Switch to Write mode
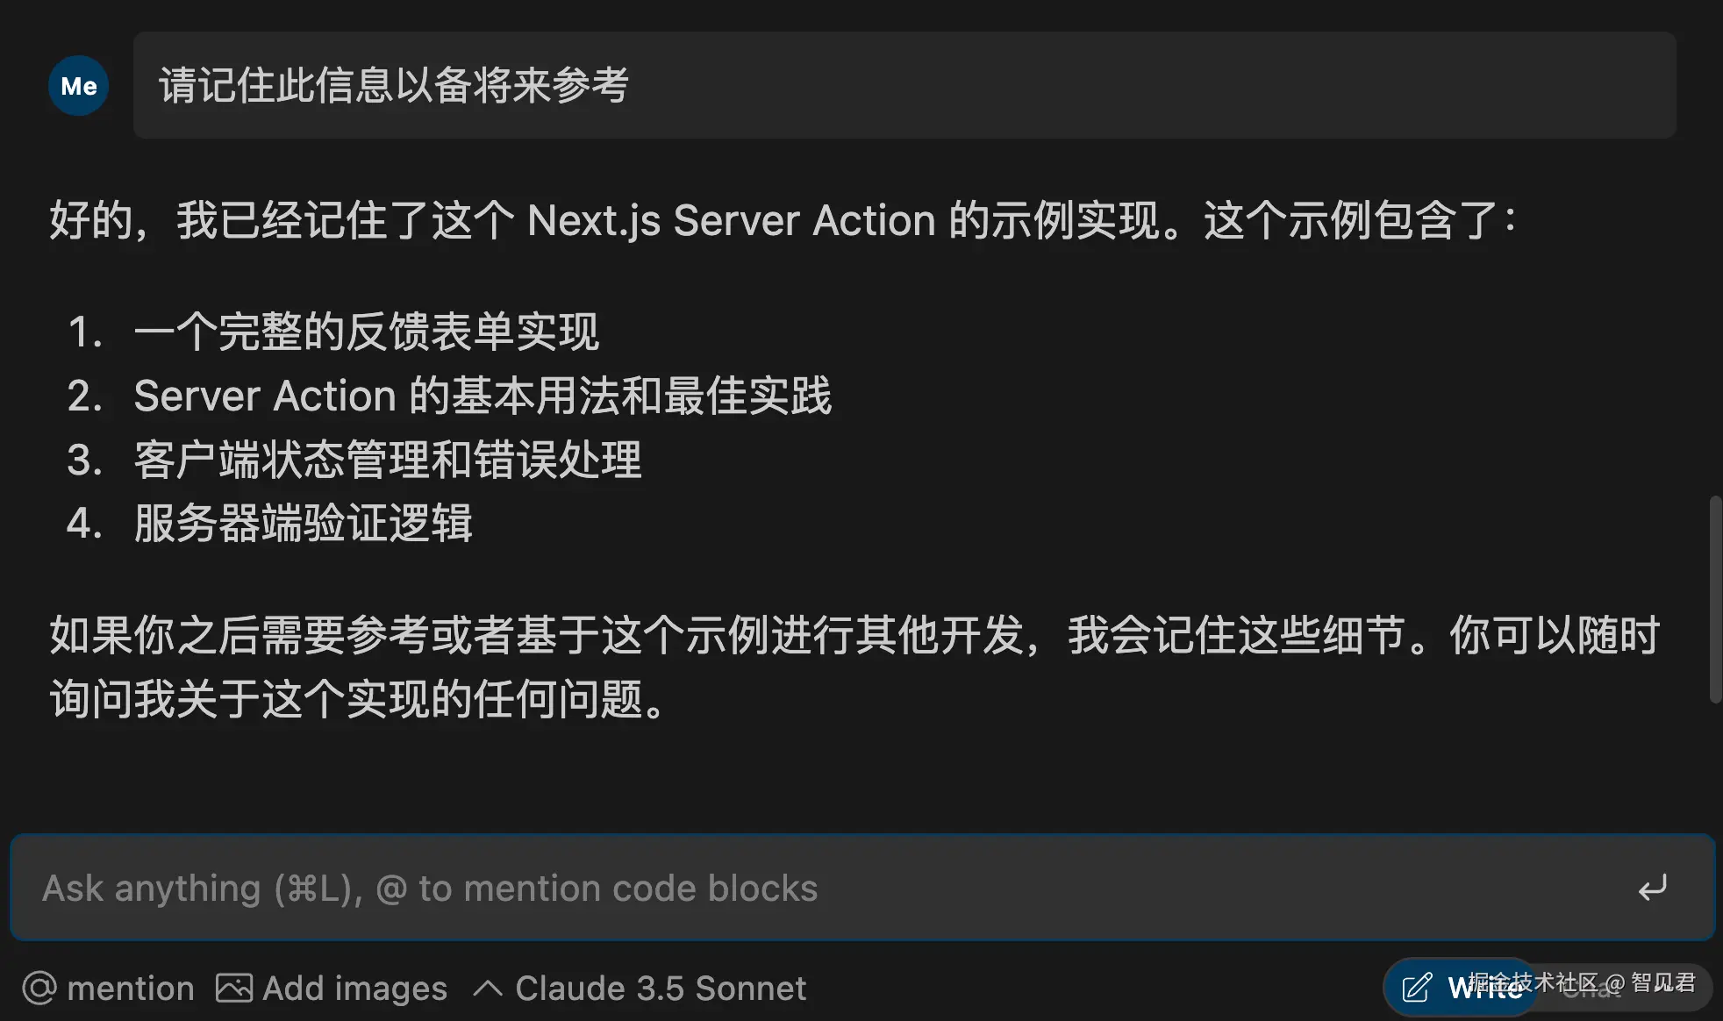 (1483, 988)
